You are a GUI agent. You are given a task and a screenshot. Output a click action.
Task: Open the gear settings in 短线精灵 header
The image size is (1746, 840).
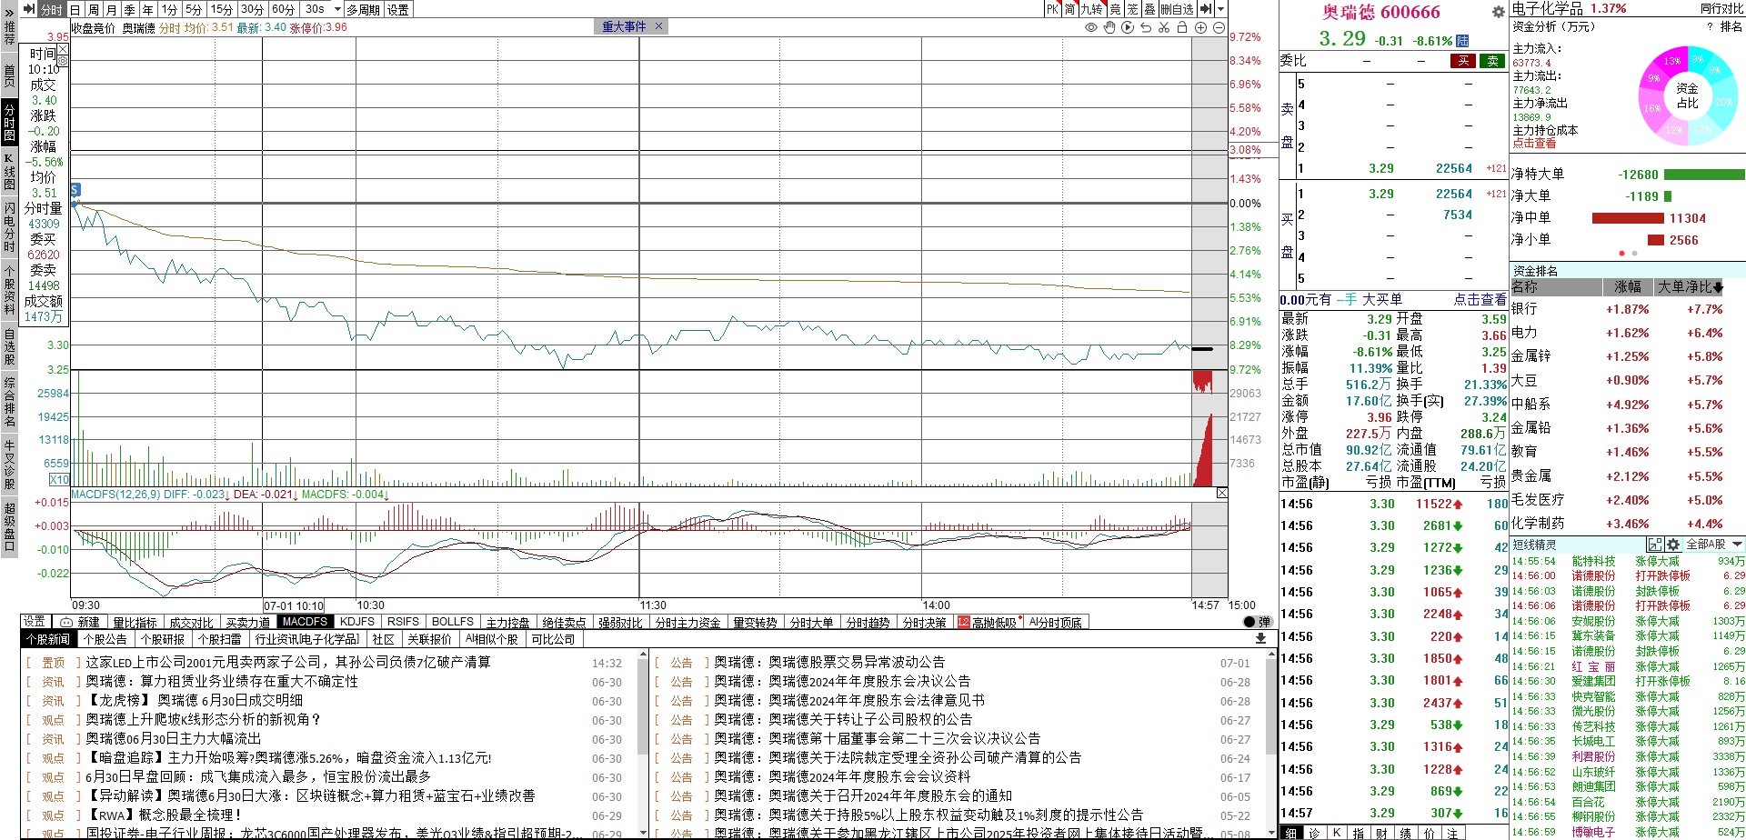tap(1673, 545)
